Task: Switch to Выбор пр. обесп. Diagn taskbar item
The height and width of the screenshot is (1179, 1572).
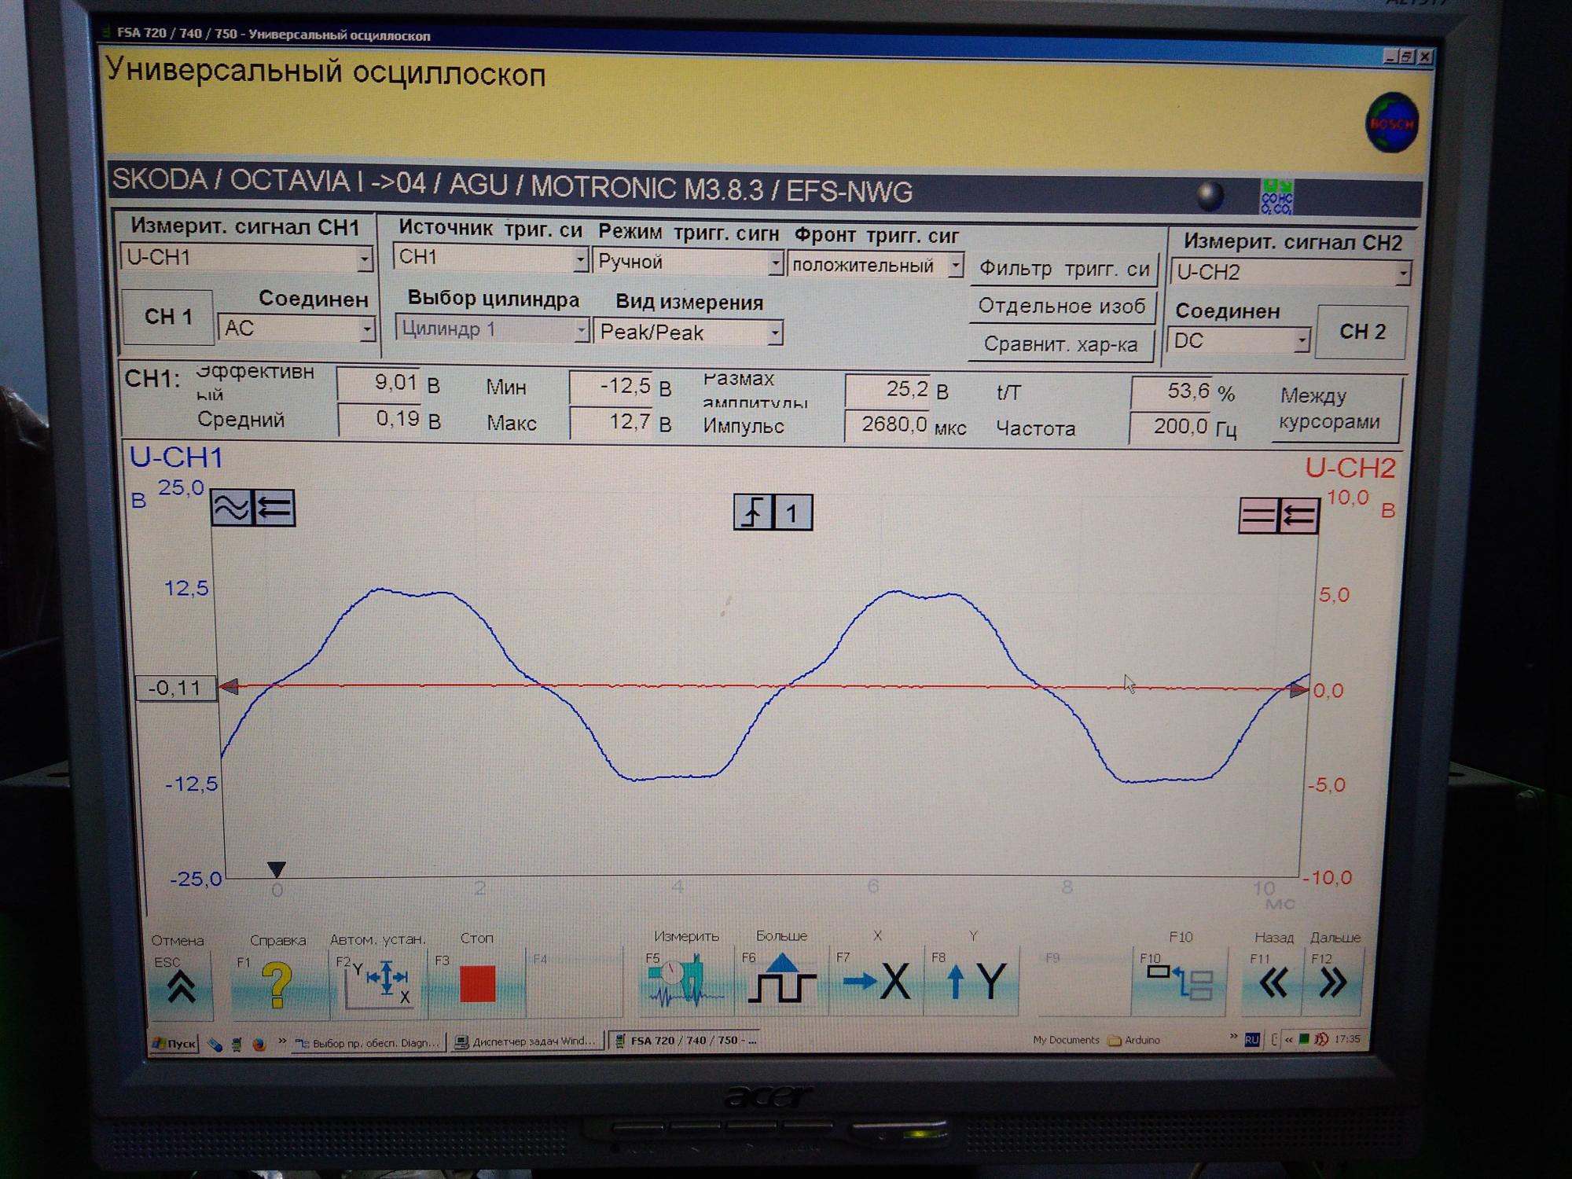Action: 369,1043
